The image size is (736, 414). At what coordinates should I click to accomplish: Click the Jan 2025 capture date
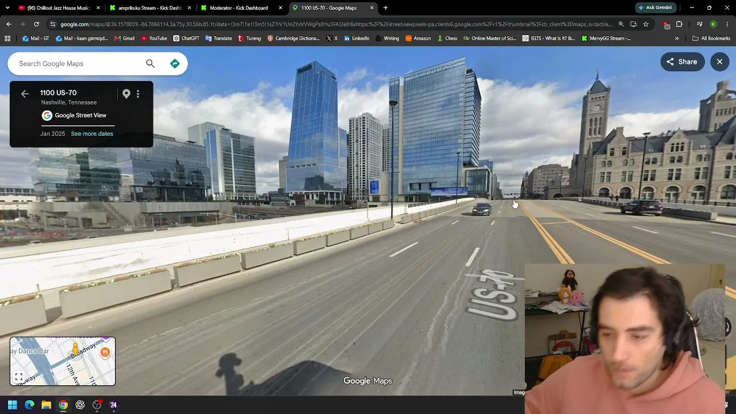pos(53,134)
